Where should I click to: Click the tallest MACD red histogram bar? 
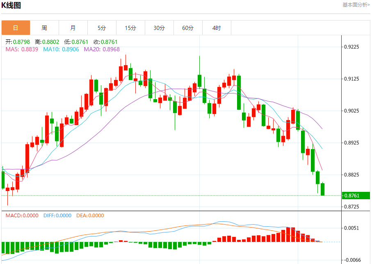(x=288, y=234)
